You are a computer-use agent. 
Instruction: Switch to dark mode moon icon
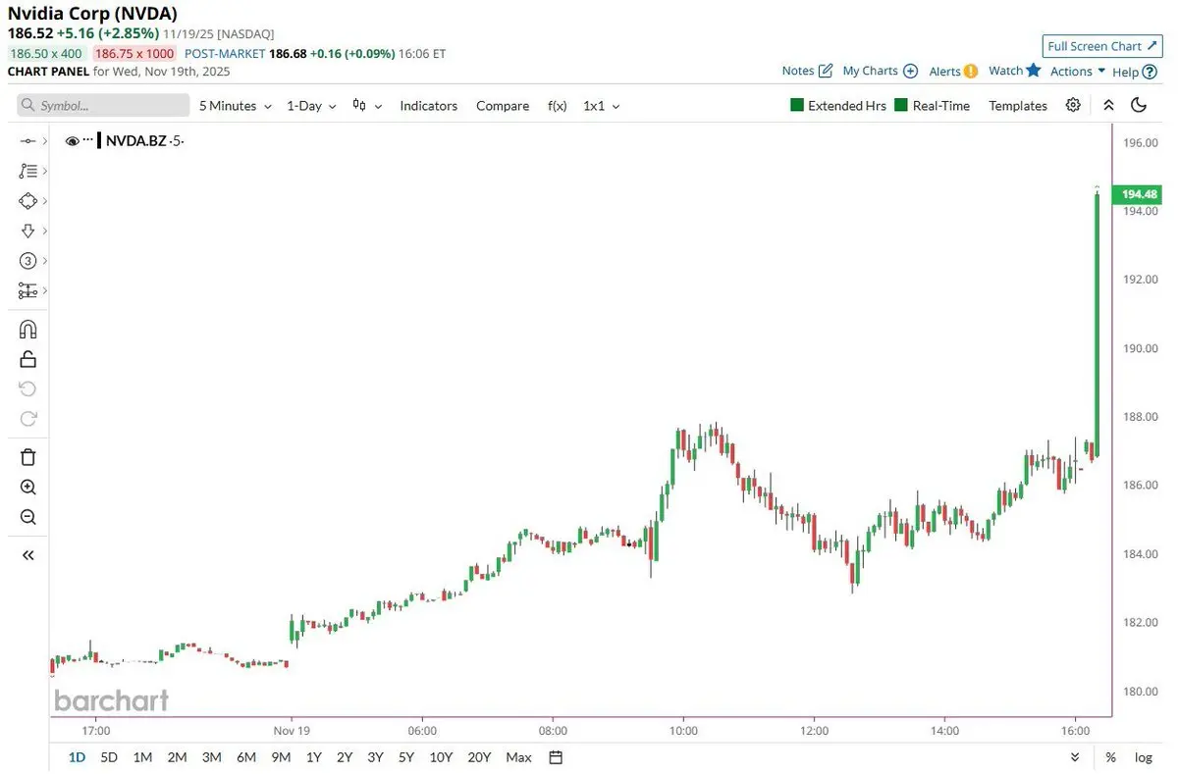pos(1139,105)
